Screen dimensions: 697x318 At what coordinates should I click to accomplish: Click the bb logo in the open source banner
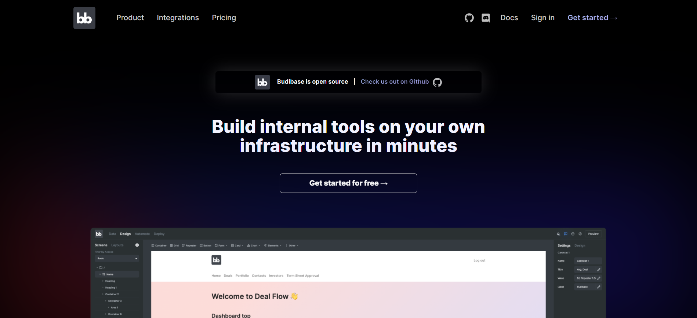coord(262,82)
